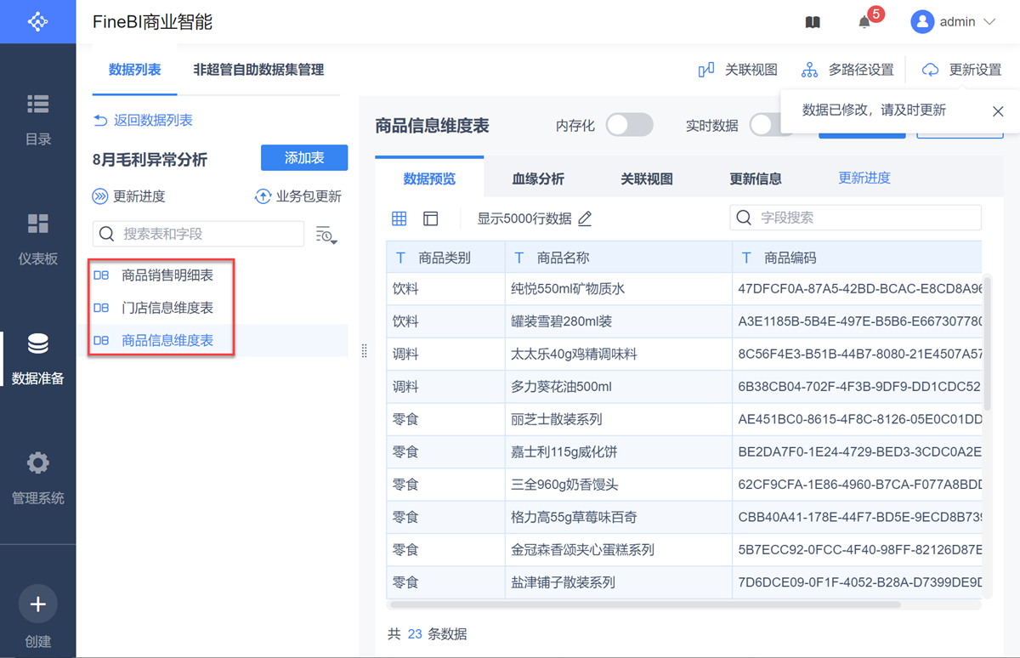1020x658 pixels.
Task: Click the 商品类别 column header
Action: tap(445, 258)
